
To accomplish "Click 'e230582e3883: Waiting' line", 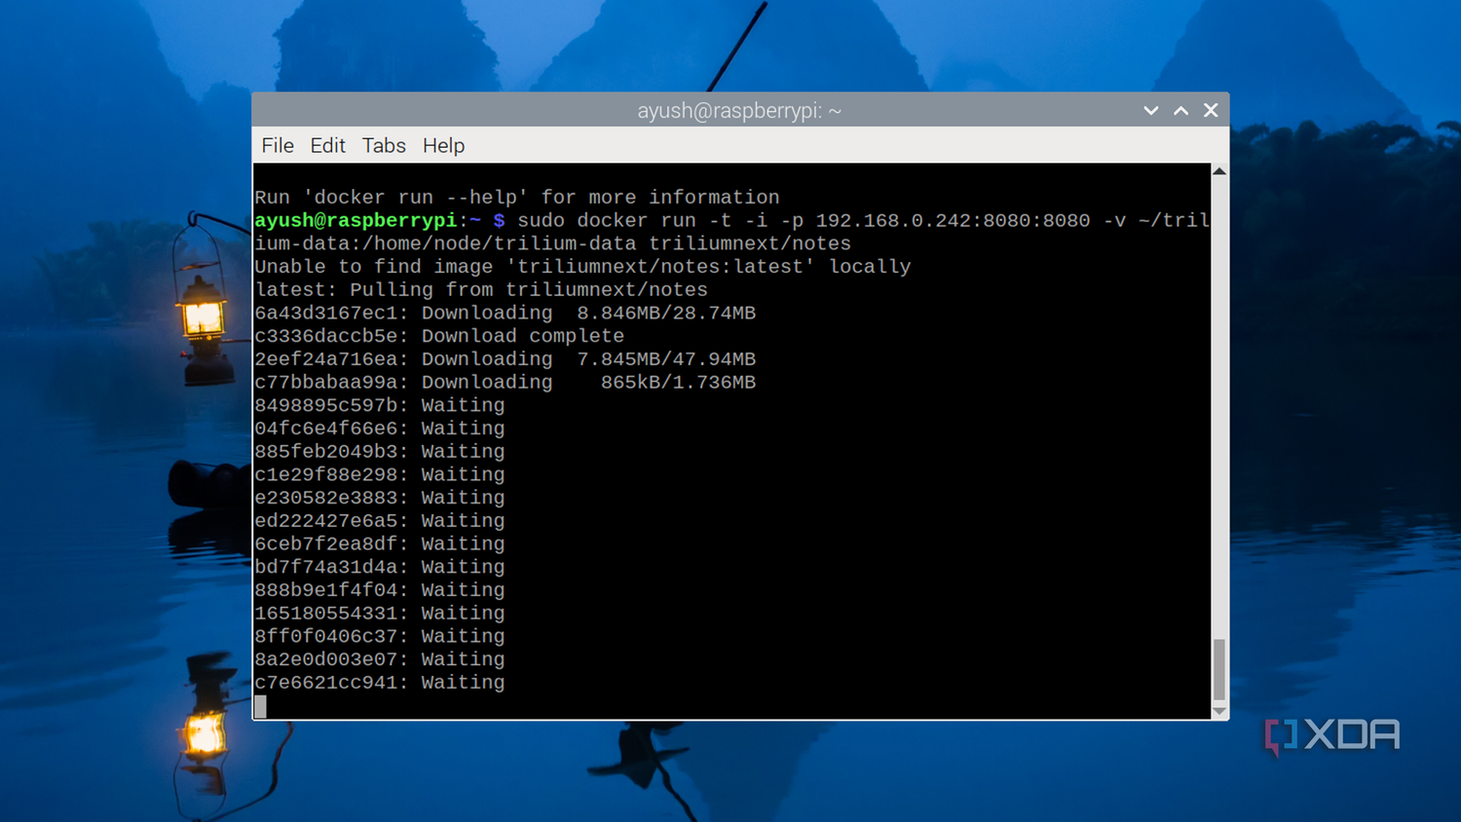I will pos(380,498).
